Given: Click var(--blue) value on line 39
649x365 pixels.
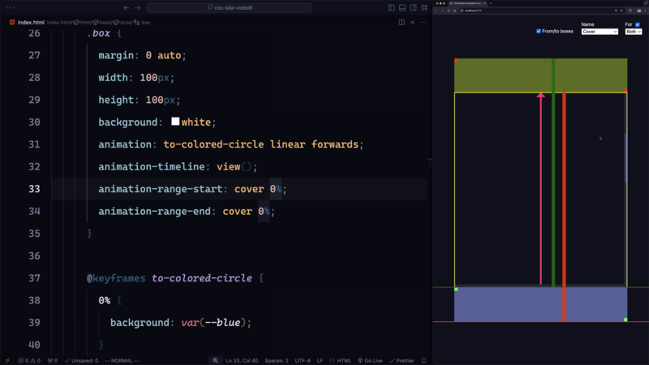Looking at the screenshot, I should tap(213, 322).
